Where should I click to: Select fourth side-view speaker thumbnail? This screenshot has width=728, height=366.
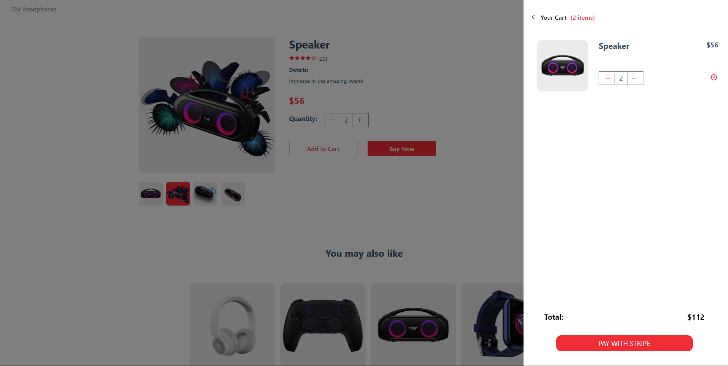(233, 194)
